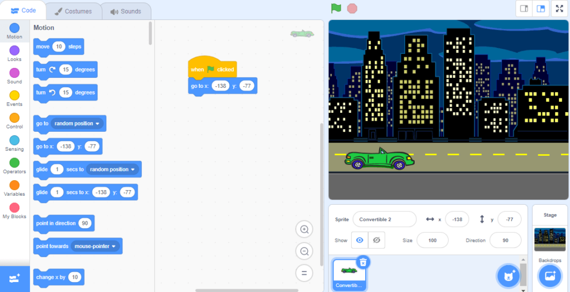Reset workspace zoom with the equals button
The width and height of the screenshot is (570, 292).
304,273
